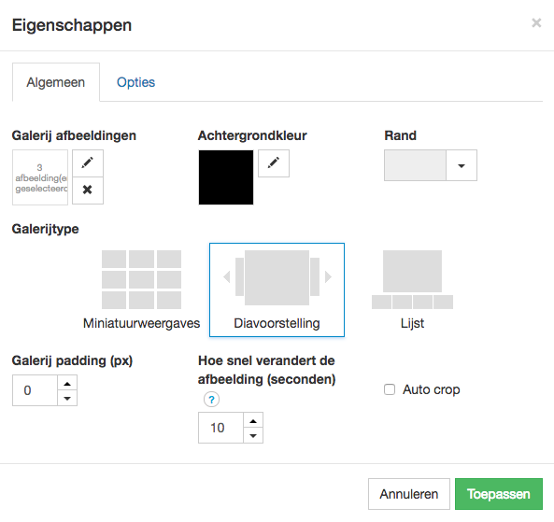Close the Eigenschappen dialog
The height and width of the screenshot is (522, 554).
536,23
